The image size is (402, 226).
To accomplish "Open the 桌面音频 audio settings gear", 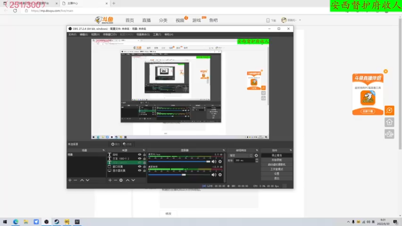I will pos(220,175).
